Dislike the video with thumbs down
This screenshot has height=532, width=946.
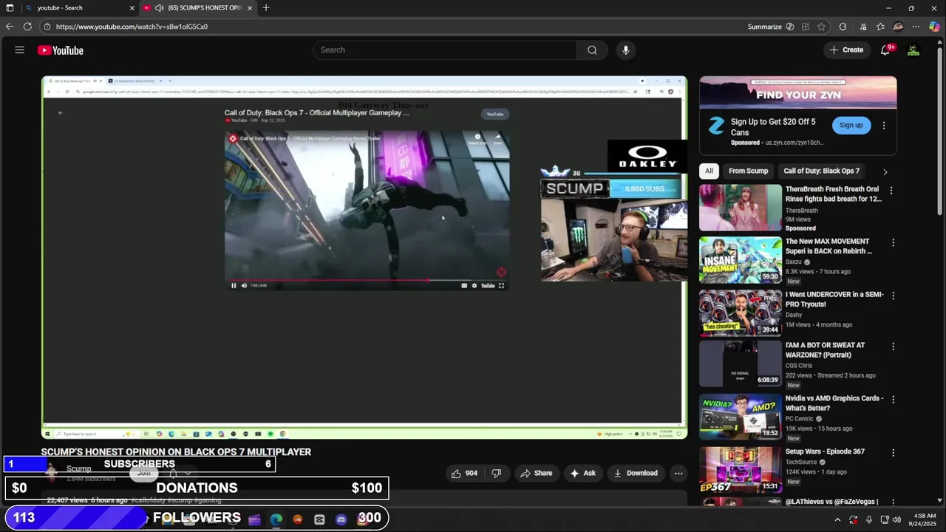coord(497,473)
